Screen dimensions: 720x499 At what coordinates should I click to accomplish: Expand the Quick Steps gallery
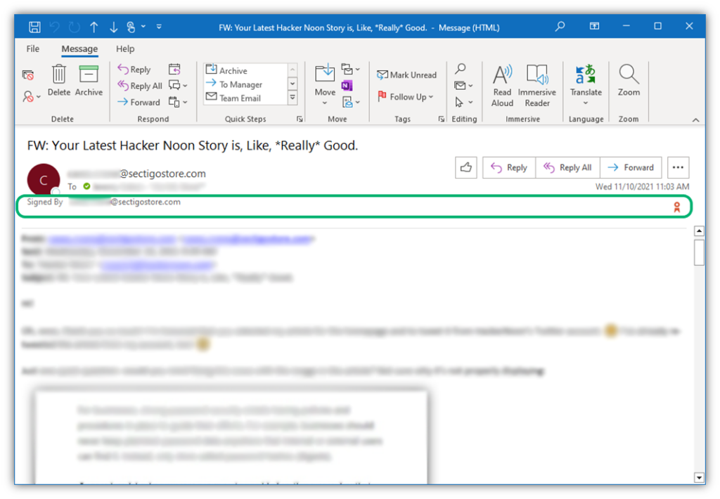pyautogui.click(x=292, y=97)
